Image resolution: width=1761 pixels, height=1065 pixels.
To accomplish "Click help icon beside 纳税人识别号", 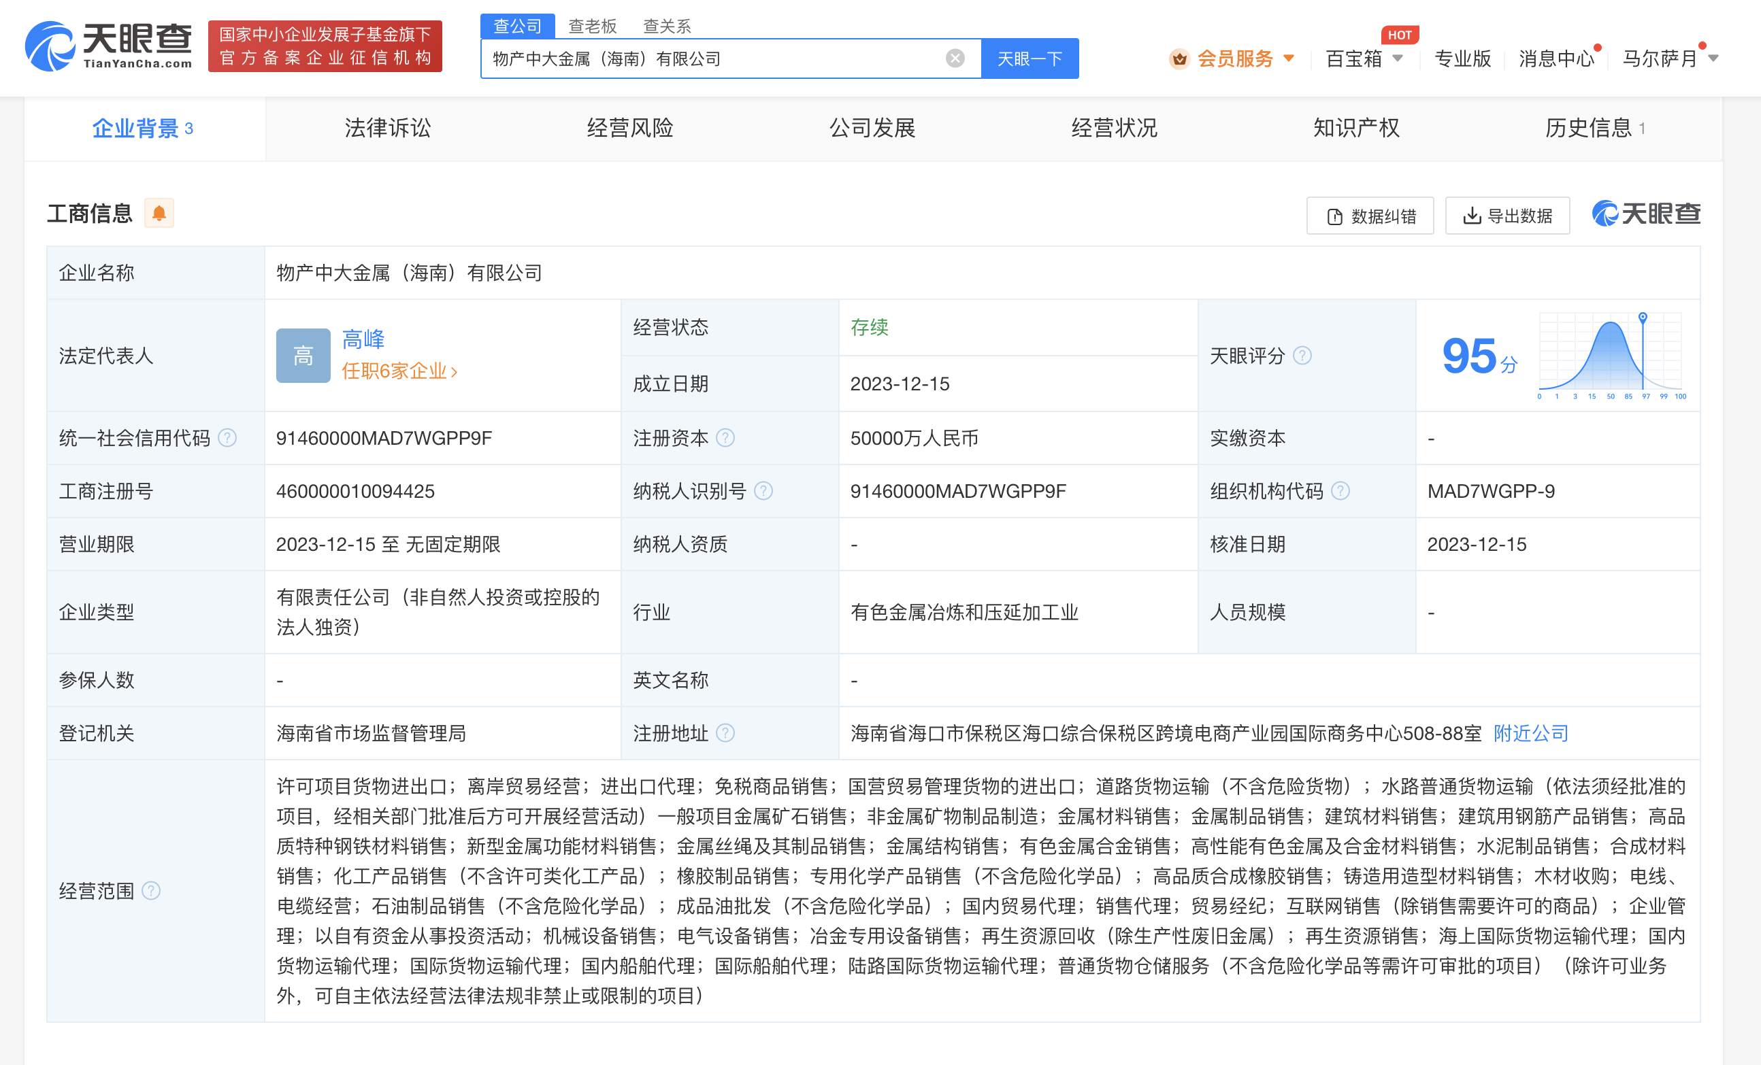I will pyautogui.click(x=763, y=491).
